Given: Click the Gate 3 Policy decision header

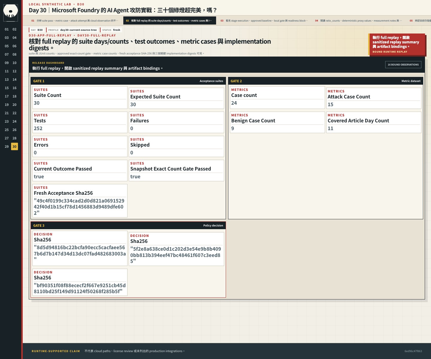Looking at the screenshot, I should [x=128, y=226].
